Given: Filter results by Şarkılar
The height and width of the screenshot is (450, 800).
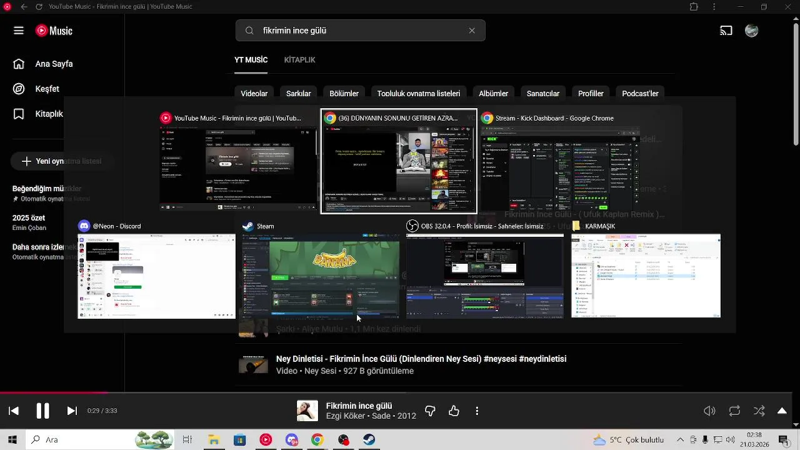Looking at the screenshot, I should click(299, 94).
